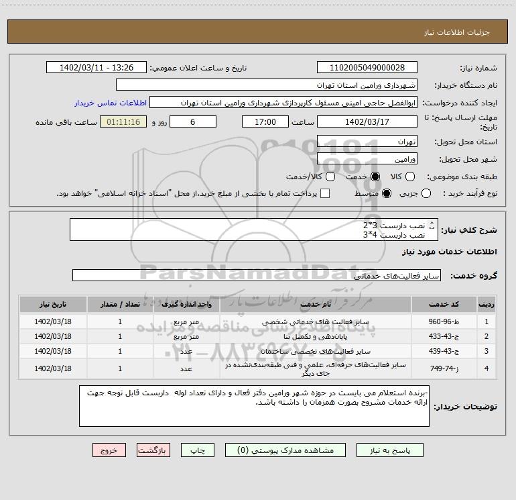Choose the متوسط purchase type
Image resolution: width=516 pixels, height=500 pixels.
[x=387, y=193]
